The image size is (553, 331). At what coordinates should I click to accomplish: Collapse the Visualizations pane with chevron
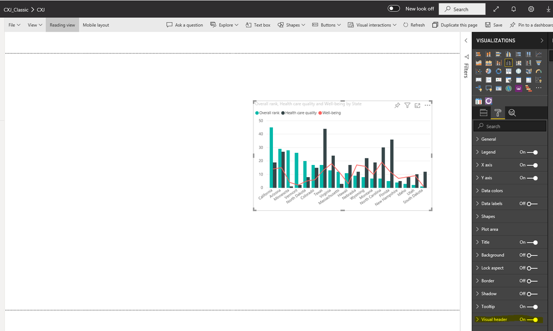(x=542, y=40)
